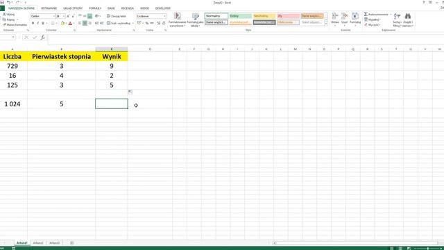Viewport: 444px width, 250px height.
Task: Cut selection with Wytnij
Action: 9,14
